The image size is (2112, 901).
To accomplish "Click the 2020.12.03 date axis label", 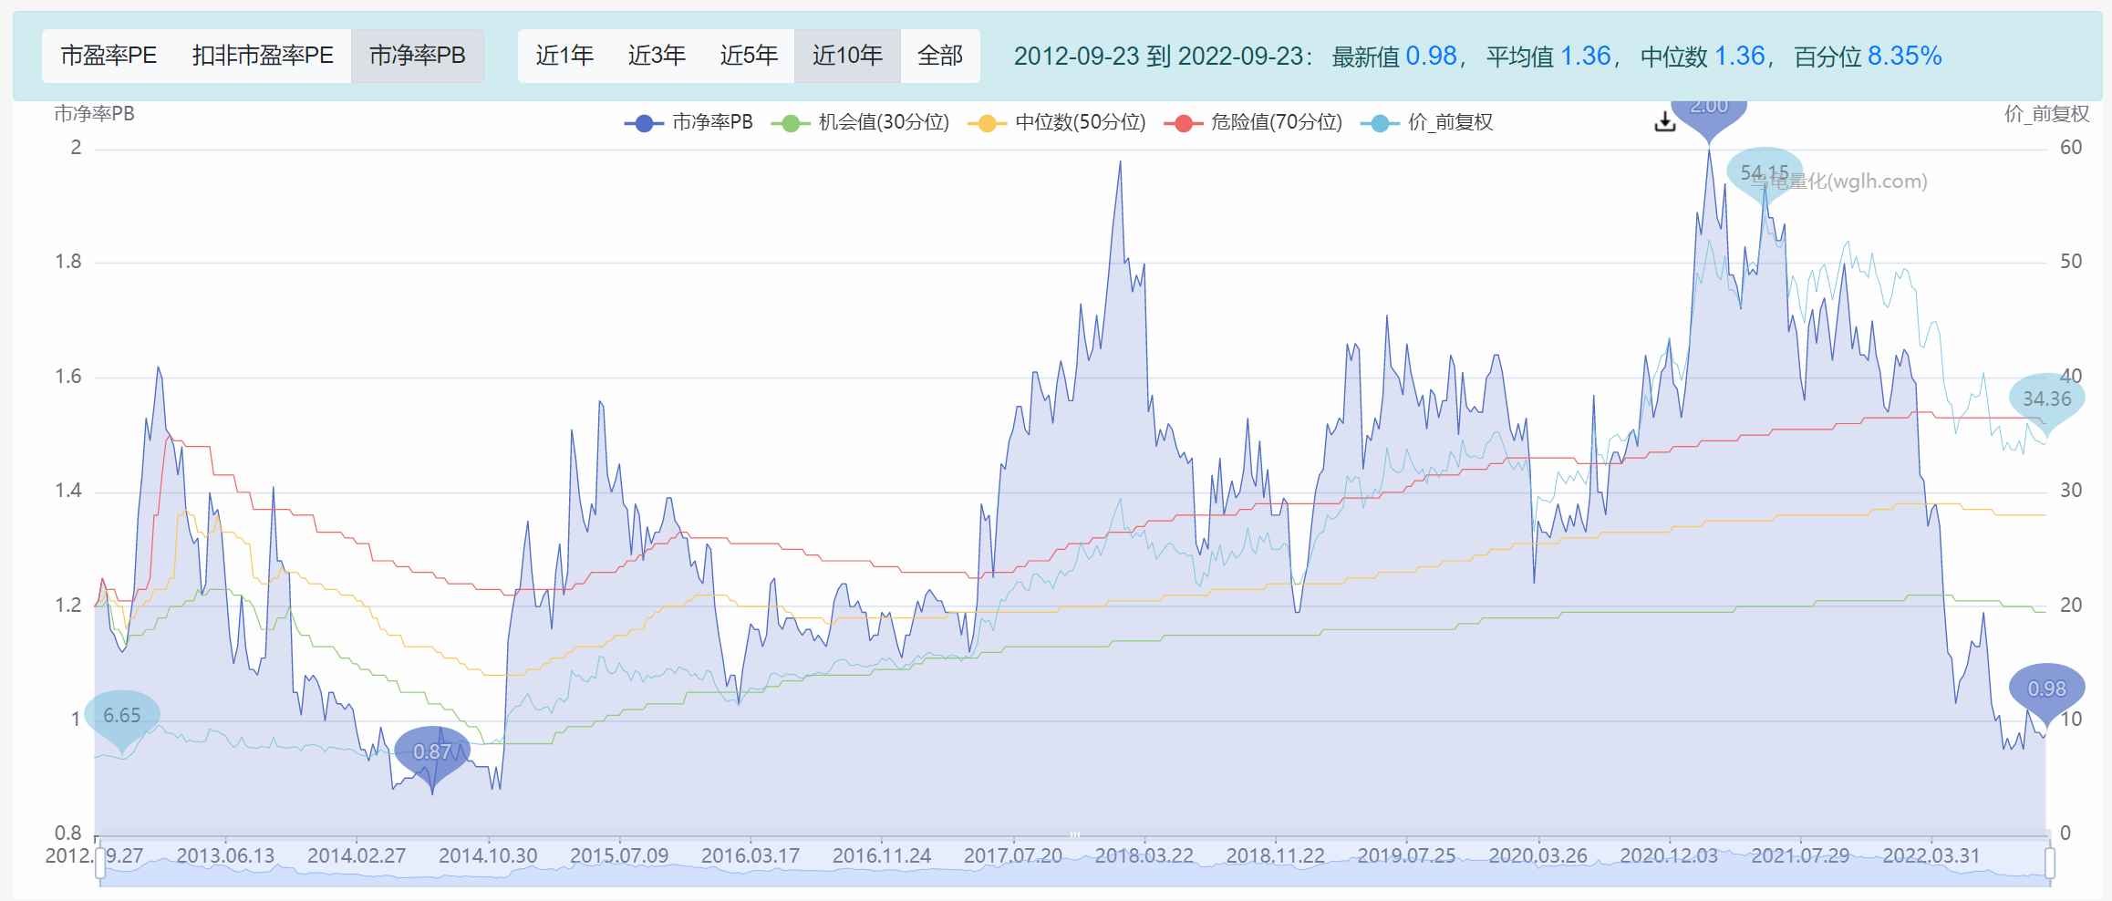I will 1669,856.
